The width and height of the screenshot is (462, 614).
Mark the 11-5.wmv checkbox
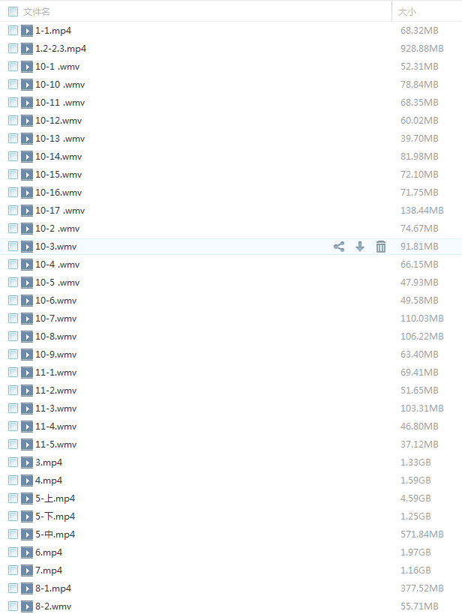pyautogui.click(x=13, y=445)
